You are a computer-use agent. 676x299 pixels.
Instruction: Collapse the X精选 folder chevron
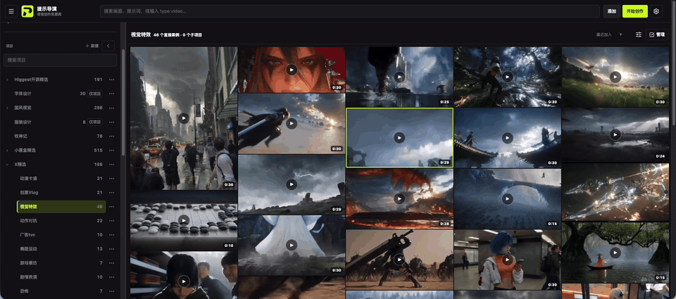click(7, 164)
